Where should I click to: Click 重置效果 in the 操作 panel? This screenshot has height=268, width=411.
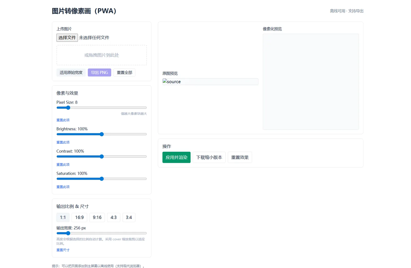pos(240,157)
